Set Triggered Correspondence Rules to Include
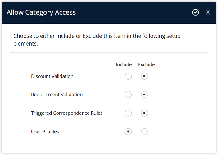 tap(128, 113)
